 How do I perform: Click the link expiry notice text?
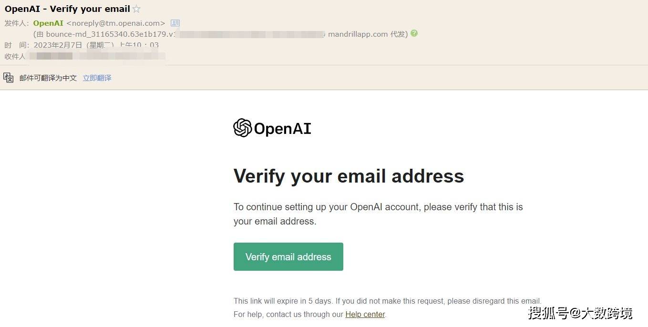tap(387, 301)
